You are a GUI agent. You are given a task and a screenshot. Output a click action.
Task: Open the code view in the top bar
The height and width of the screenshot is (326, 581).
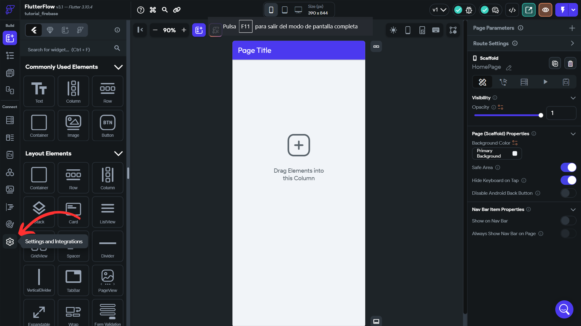[x=512, y=10]
